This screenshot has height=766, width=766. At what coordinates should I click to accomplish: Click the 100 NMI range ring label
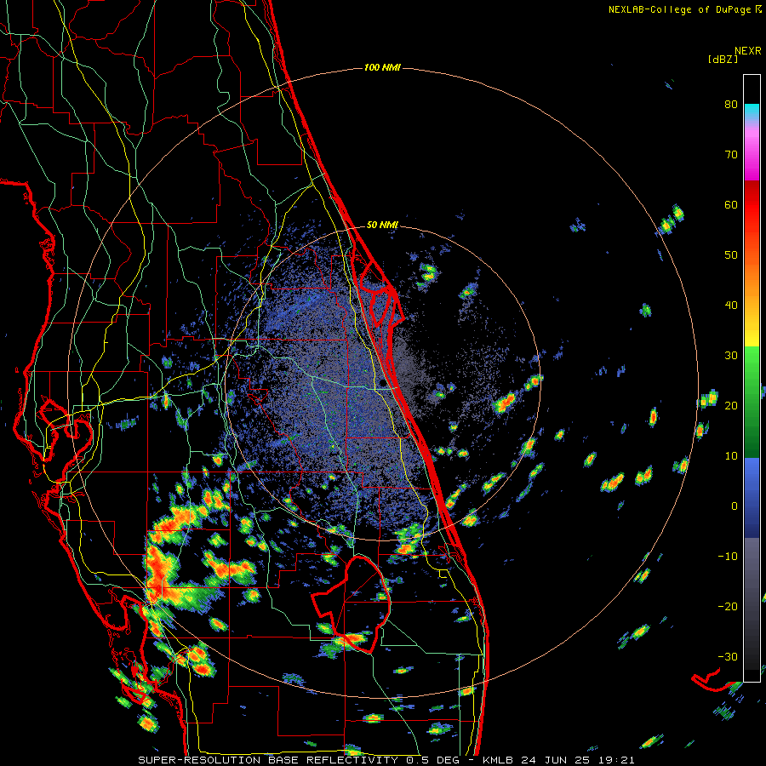[382, 67]
